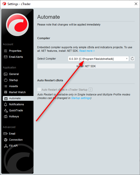Expand compiler list using dropdown arrow
Viewport: 140px width, 175px height.
click(x=127, y=59)
